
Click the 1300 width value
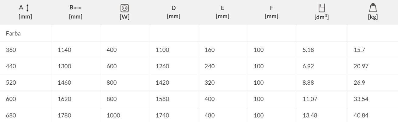pos(65,66)
